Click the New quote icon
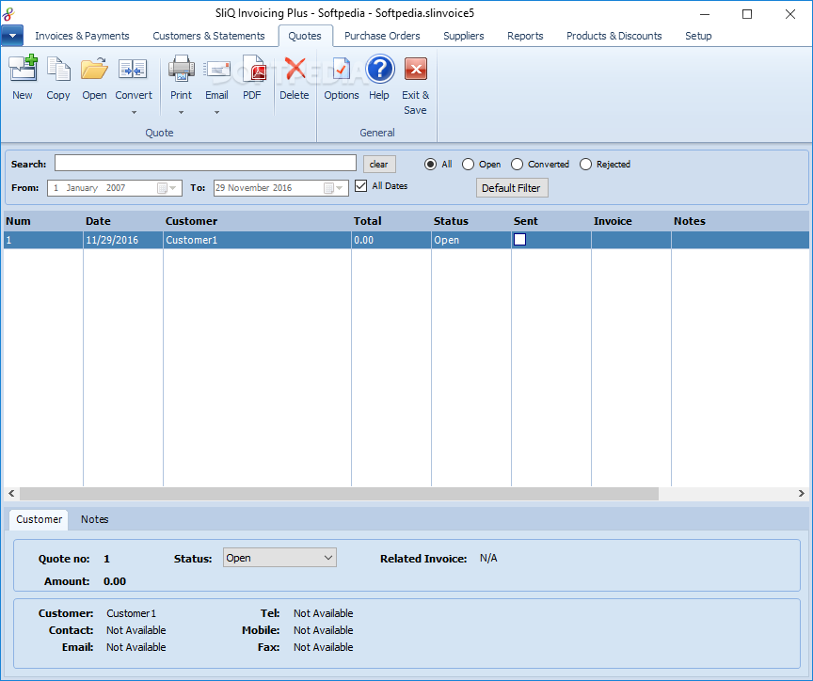This screenshot has width=813, height=681. coord(23,71)
